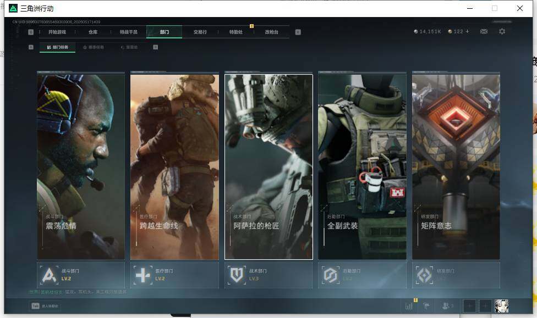Click the 战斗部门 label in the bottom panel
Image resolution: width=537 pixels, height=318 pixels.
click(70, 271)
